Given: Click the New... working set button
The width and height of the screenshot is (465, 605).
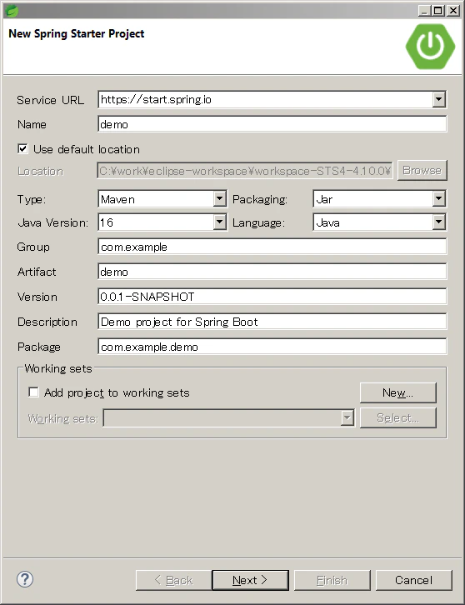Looking at the screenshot, I should coord(397,392).
